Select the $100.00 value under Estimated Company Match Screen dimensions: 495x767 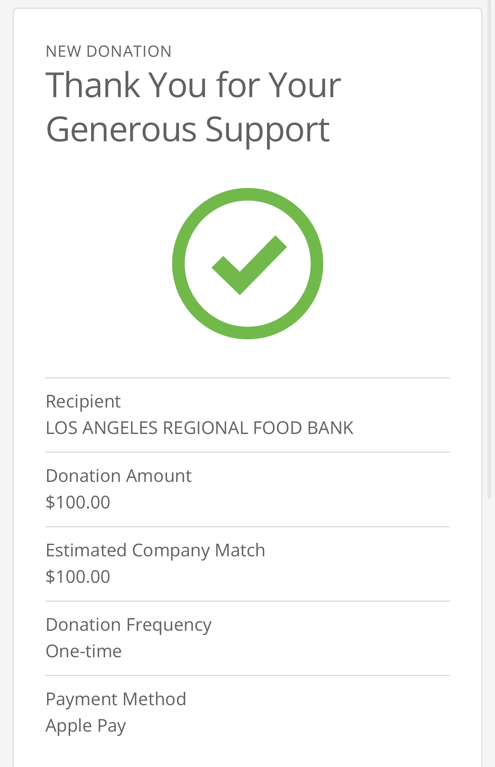click(78, 577)
